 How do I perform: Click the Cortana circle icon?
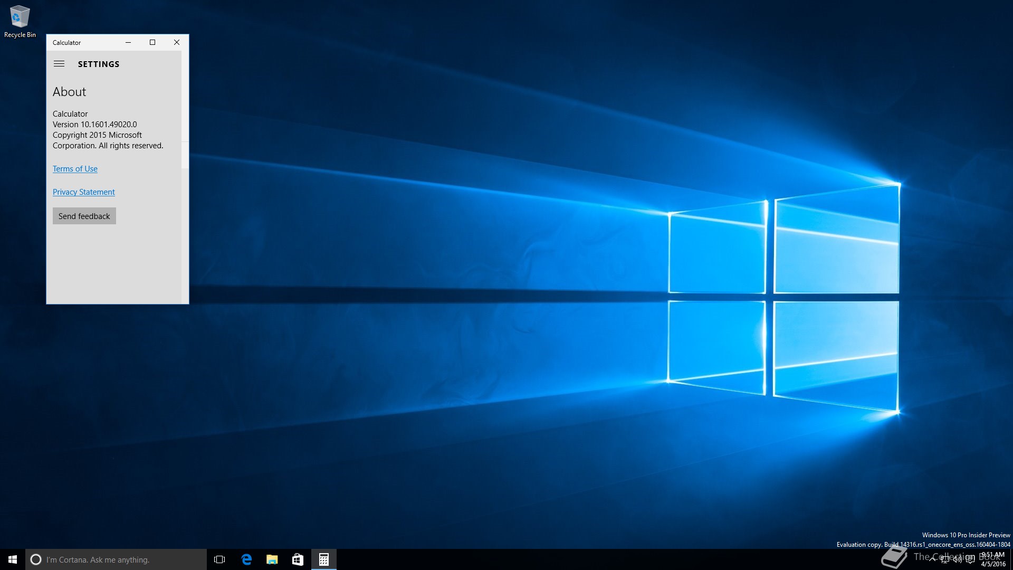tap(36, 559)
